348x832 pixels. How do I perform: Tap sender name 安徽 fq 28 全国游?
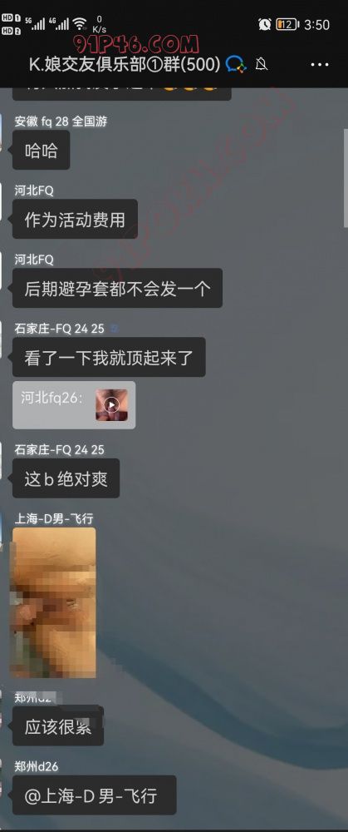(61, 121)
